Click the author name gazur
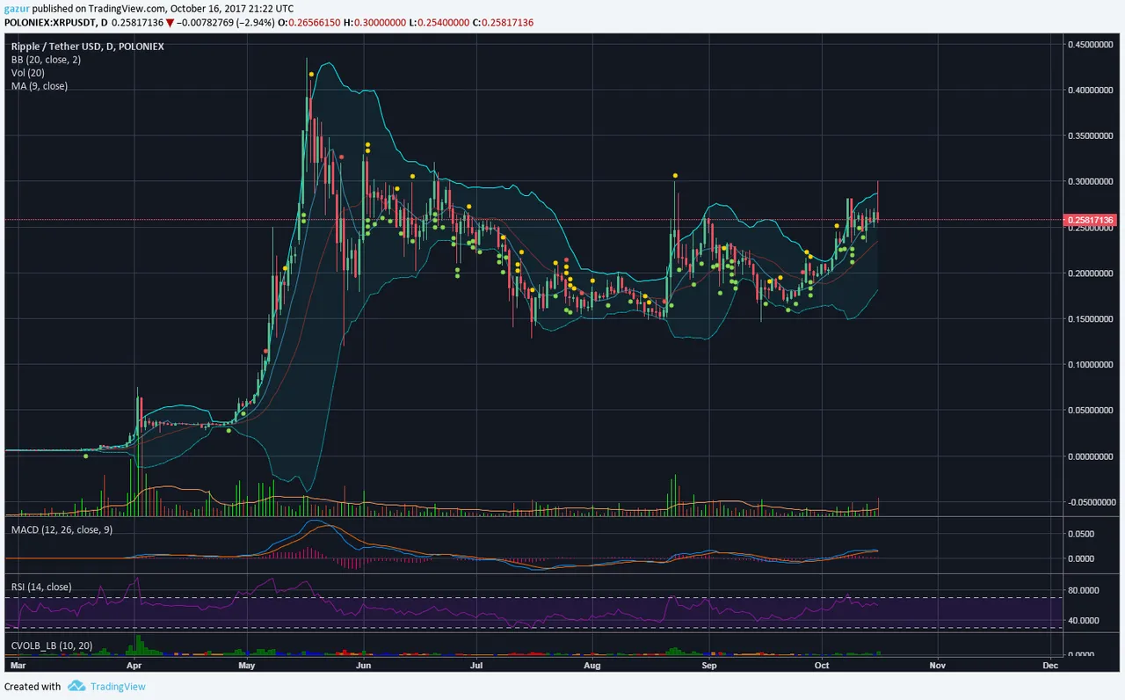The image size is (1125, 700). (x=15, y=8)
